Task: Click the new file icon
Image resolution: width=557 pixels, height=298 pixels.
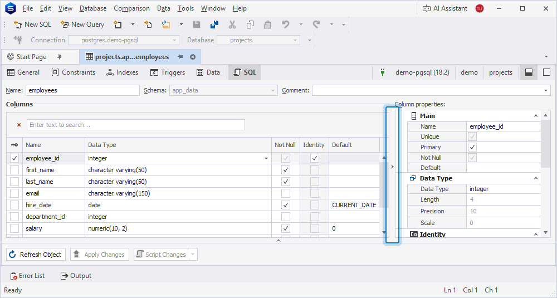Action: tap(148, 25)
